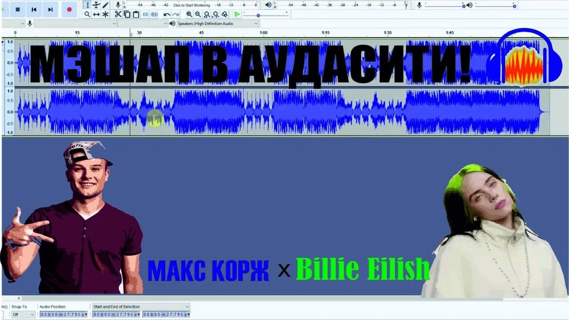Open the Snap-To Off dropdown
Screen dimensions: 569x320
(x=24, y=314)
